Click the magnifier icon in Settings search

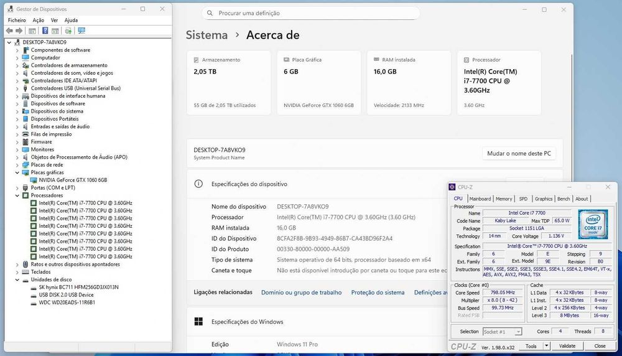click(210, 13)
